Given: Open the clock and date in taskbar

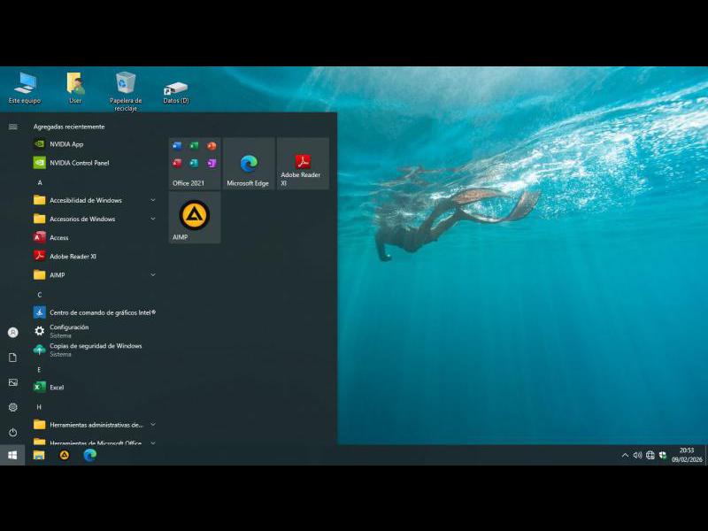Looking at the screenshot, I should coord(686,455).
